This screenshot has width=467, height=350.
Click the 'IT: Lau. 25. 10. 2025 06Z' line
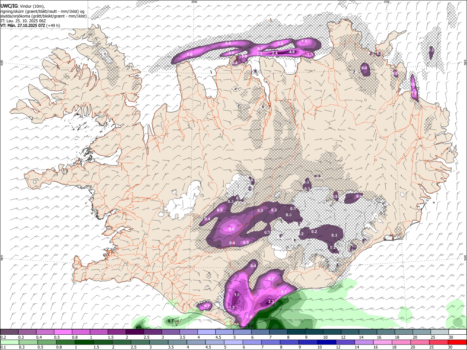[23, 21]
